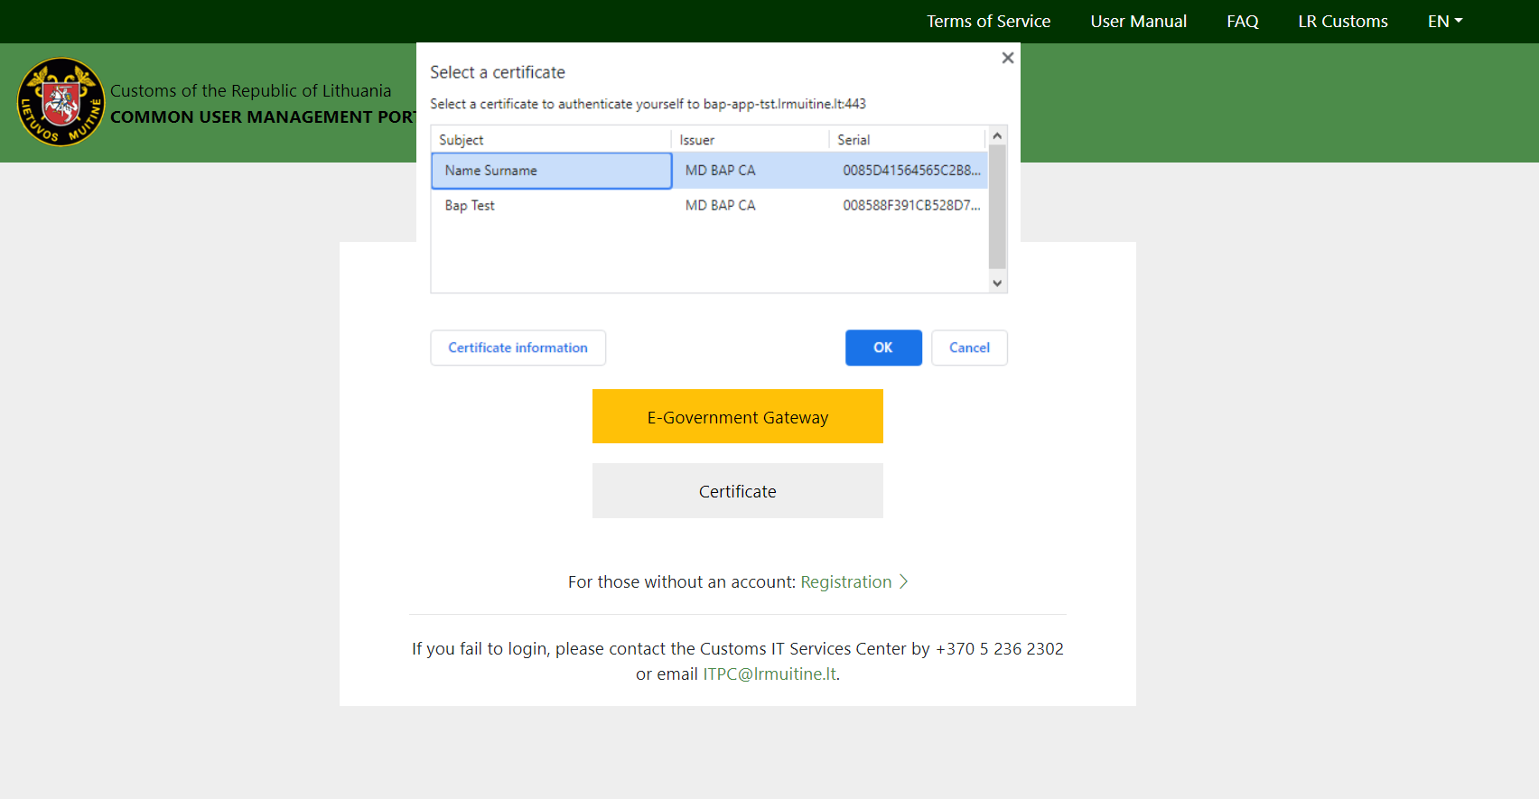Email ITPC@lrmuitine.lt link
The height and width of the screenshot is (799, 1539).
coord(769,674)
